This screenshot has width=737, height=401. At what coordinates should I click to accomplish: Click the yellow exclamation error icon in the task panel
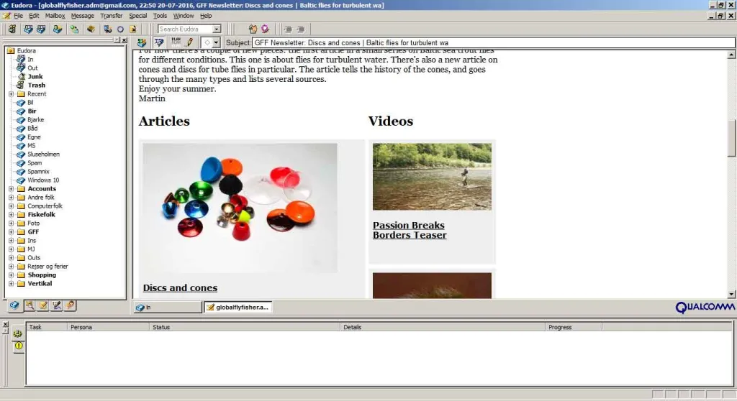click(x=18, y=346)
